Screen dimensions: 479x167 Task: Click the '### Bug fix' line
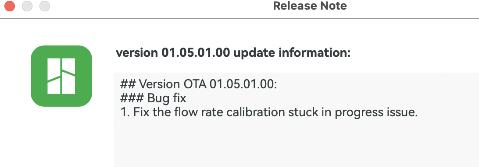pyautogui.click(x=153, y=98)
